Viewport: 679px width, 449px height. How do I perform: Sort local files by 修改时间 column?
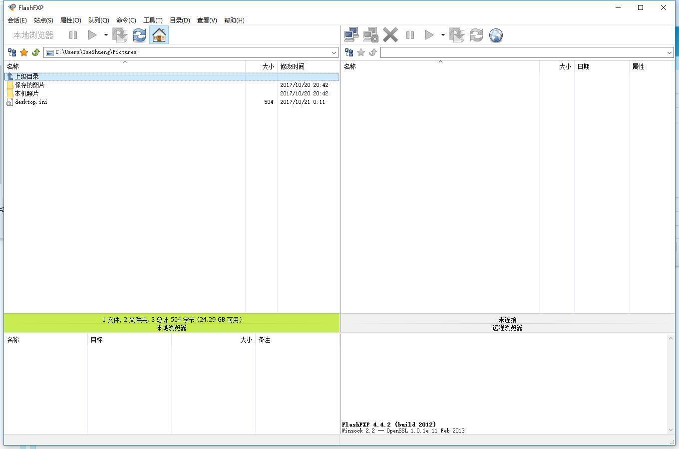click(x=293, y=66)
